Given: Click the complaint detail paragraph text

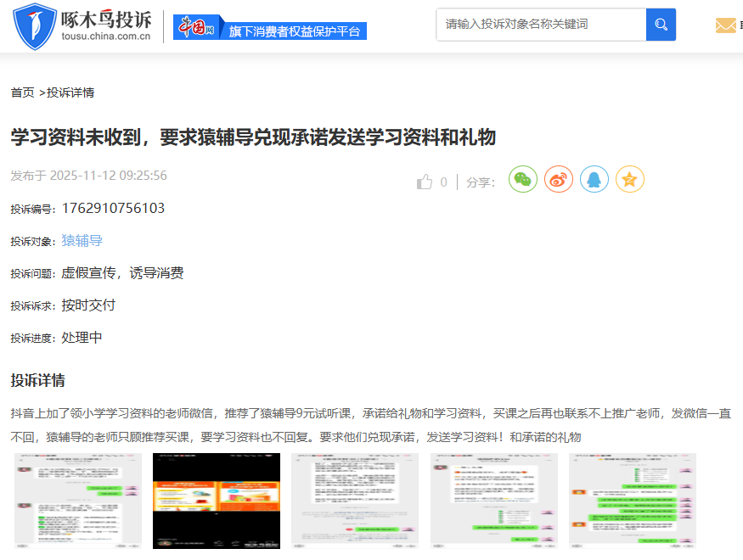Looking at the screenshot, I should [371, 425].
